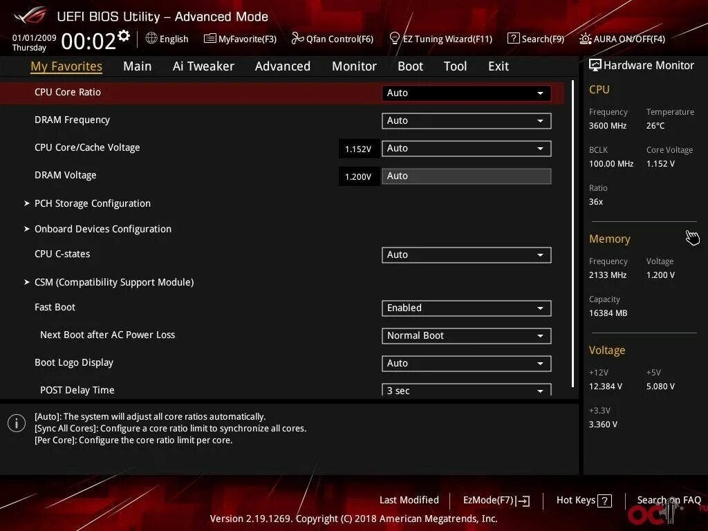
Task: Open the Fast Boot dropdown
Action: pos(467,308)
